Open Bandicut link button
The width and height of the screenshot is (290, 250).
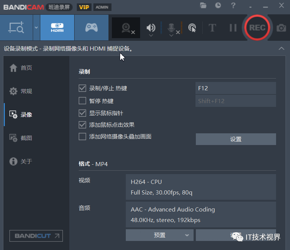36,236
